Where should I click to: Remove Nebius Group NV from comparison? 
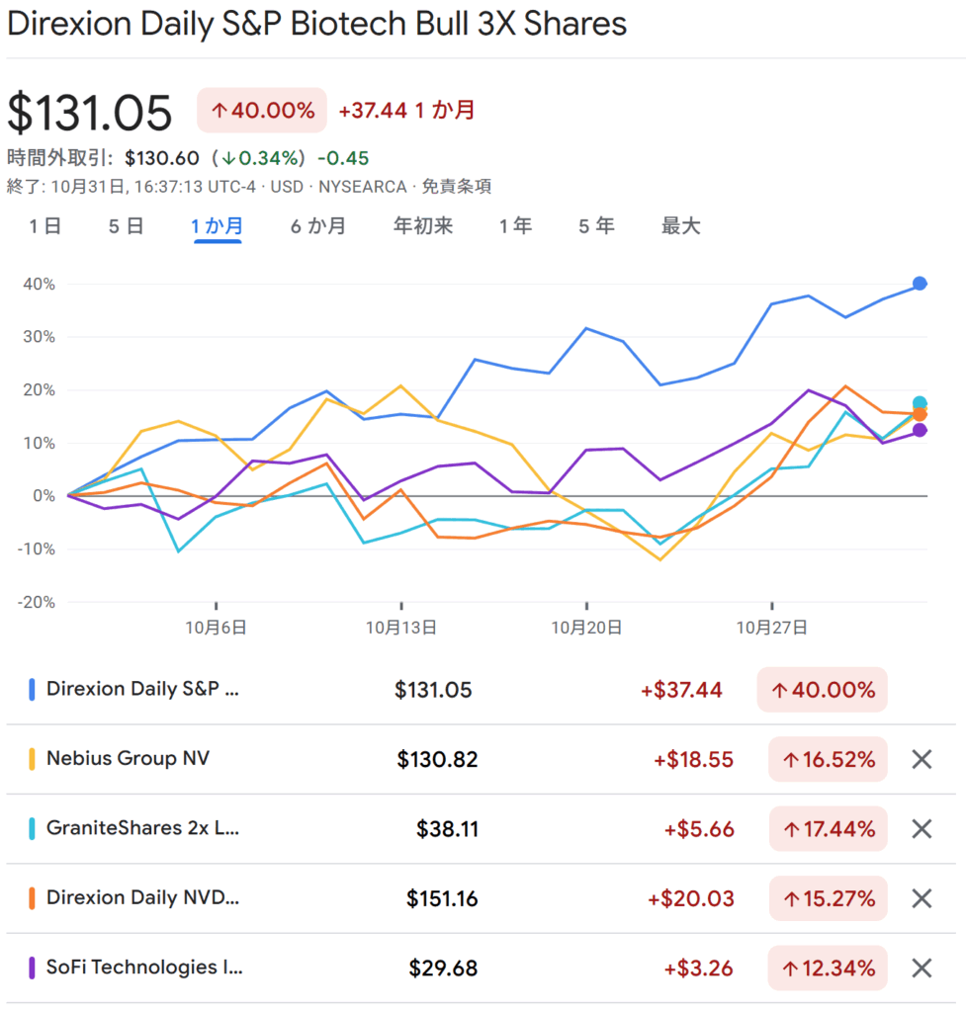921,760
